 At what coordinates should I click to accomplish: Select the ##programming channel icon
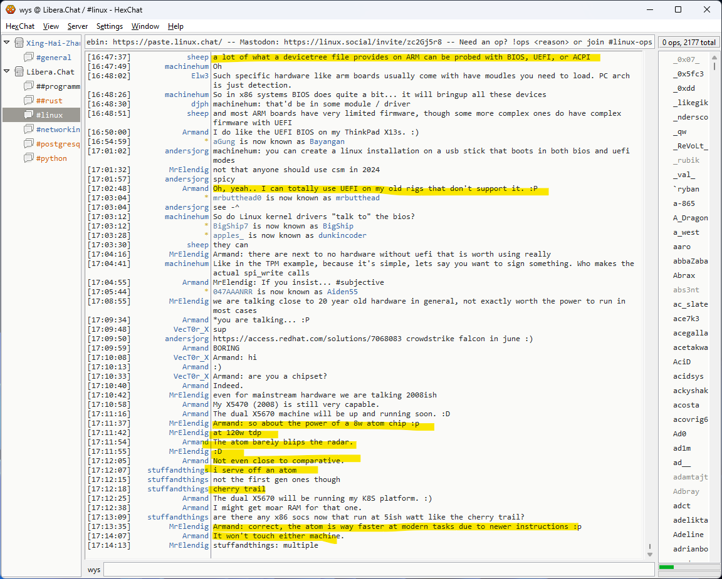pos(29,86)
